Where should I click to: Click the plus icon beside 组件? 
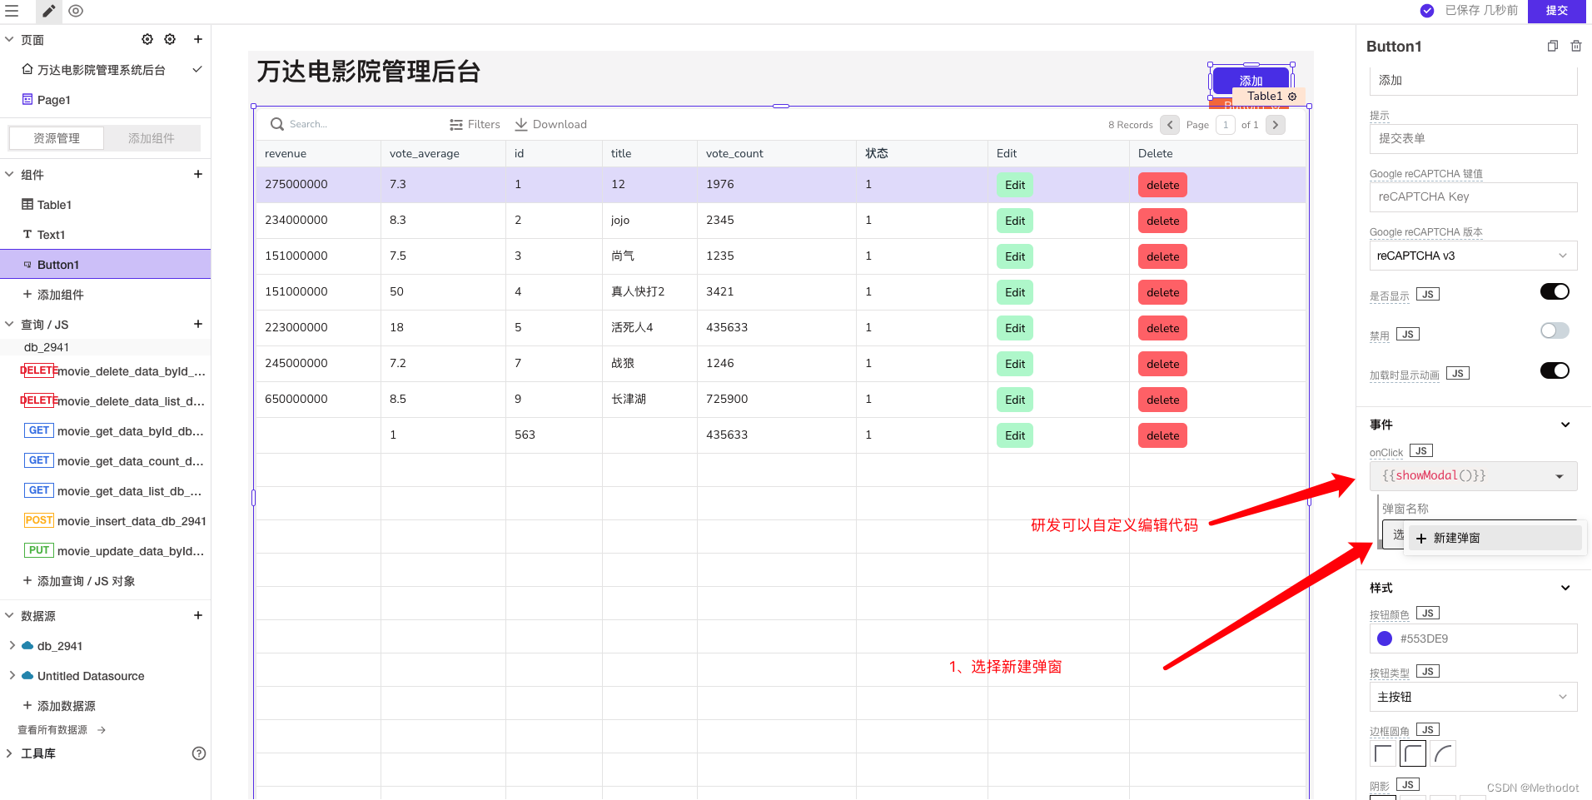coord(198,174)
